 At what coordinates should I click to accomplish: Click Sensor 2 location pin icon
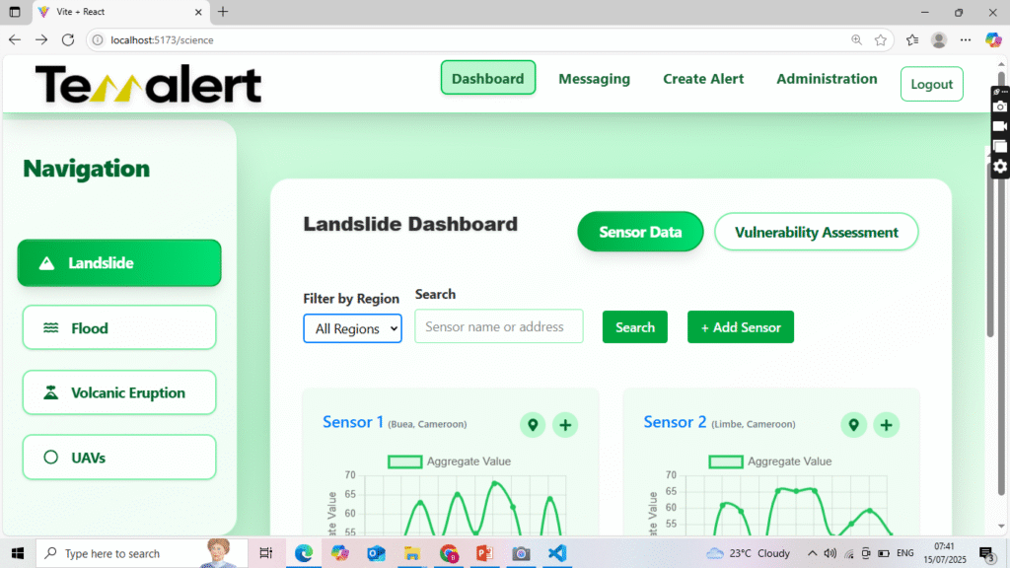[853, 425]
